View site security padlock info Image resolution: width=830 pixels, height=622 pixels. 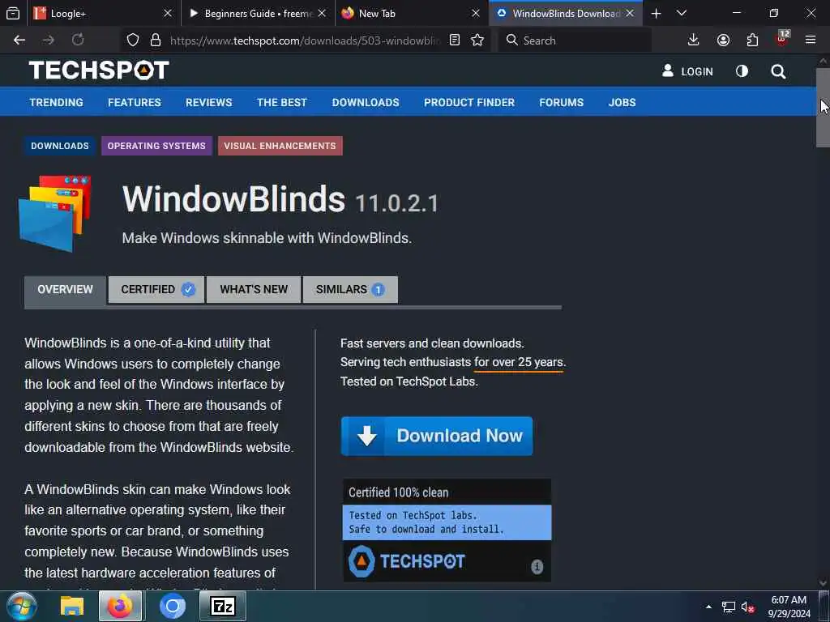tap(156, 40)
